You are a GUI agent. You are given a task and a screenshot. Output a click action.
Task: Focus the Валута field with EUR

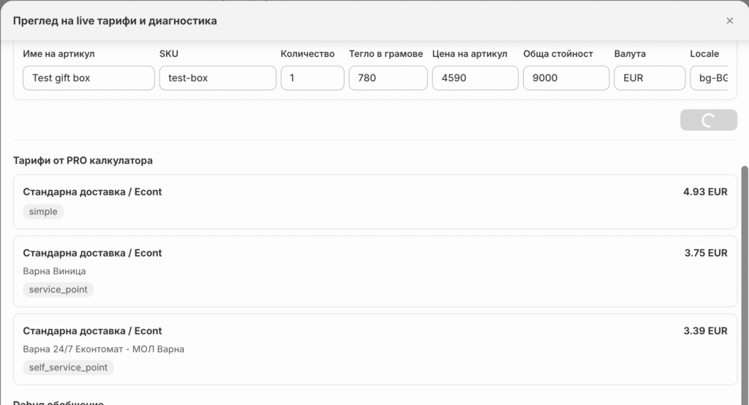650,77
